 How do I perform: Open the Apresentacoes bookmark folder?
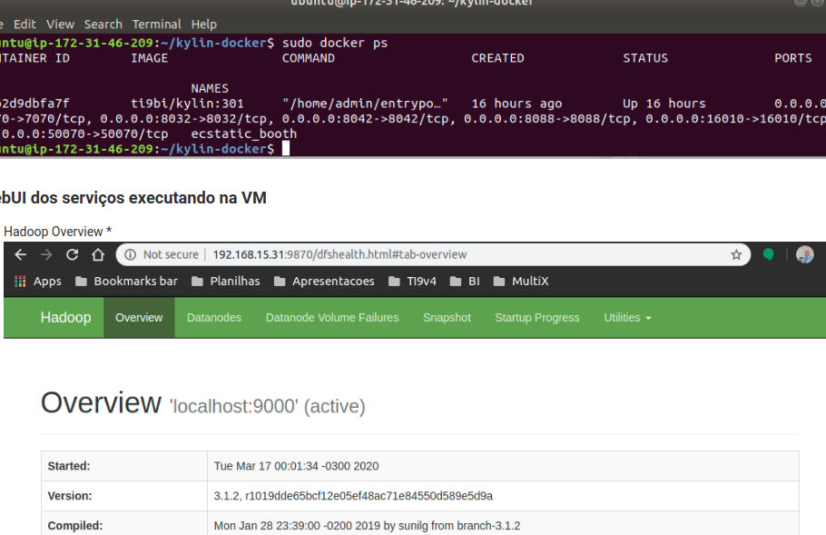tap(325, 282)
